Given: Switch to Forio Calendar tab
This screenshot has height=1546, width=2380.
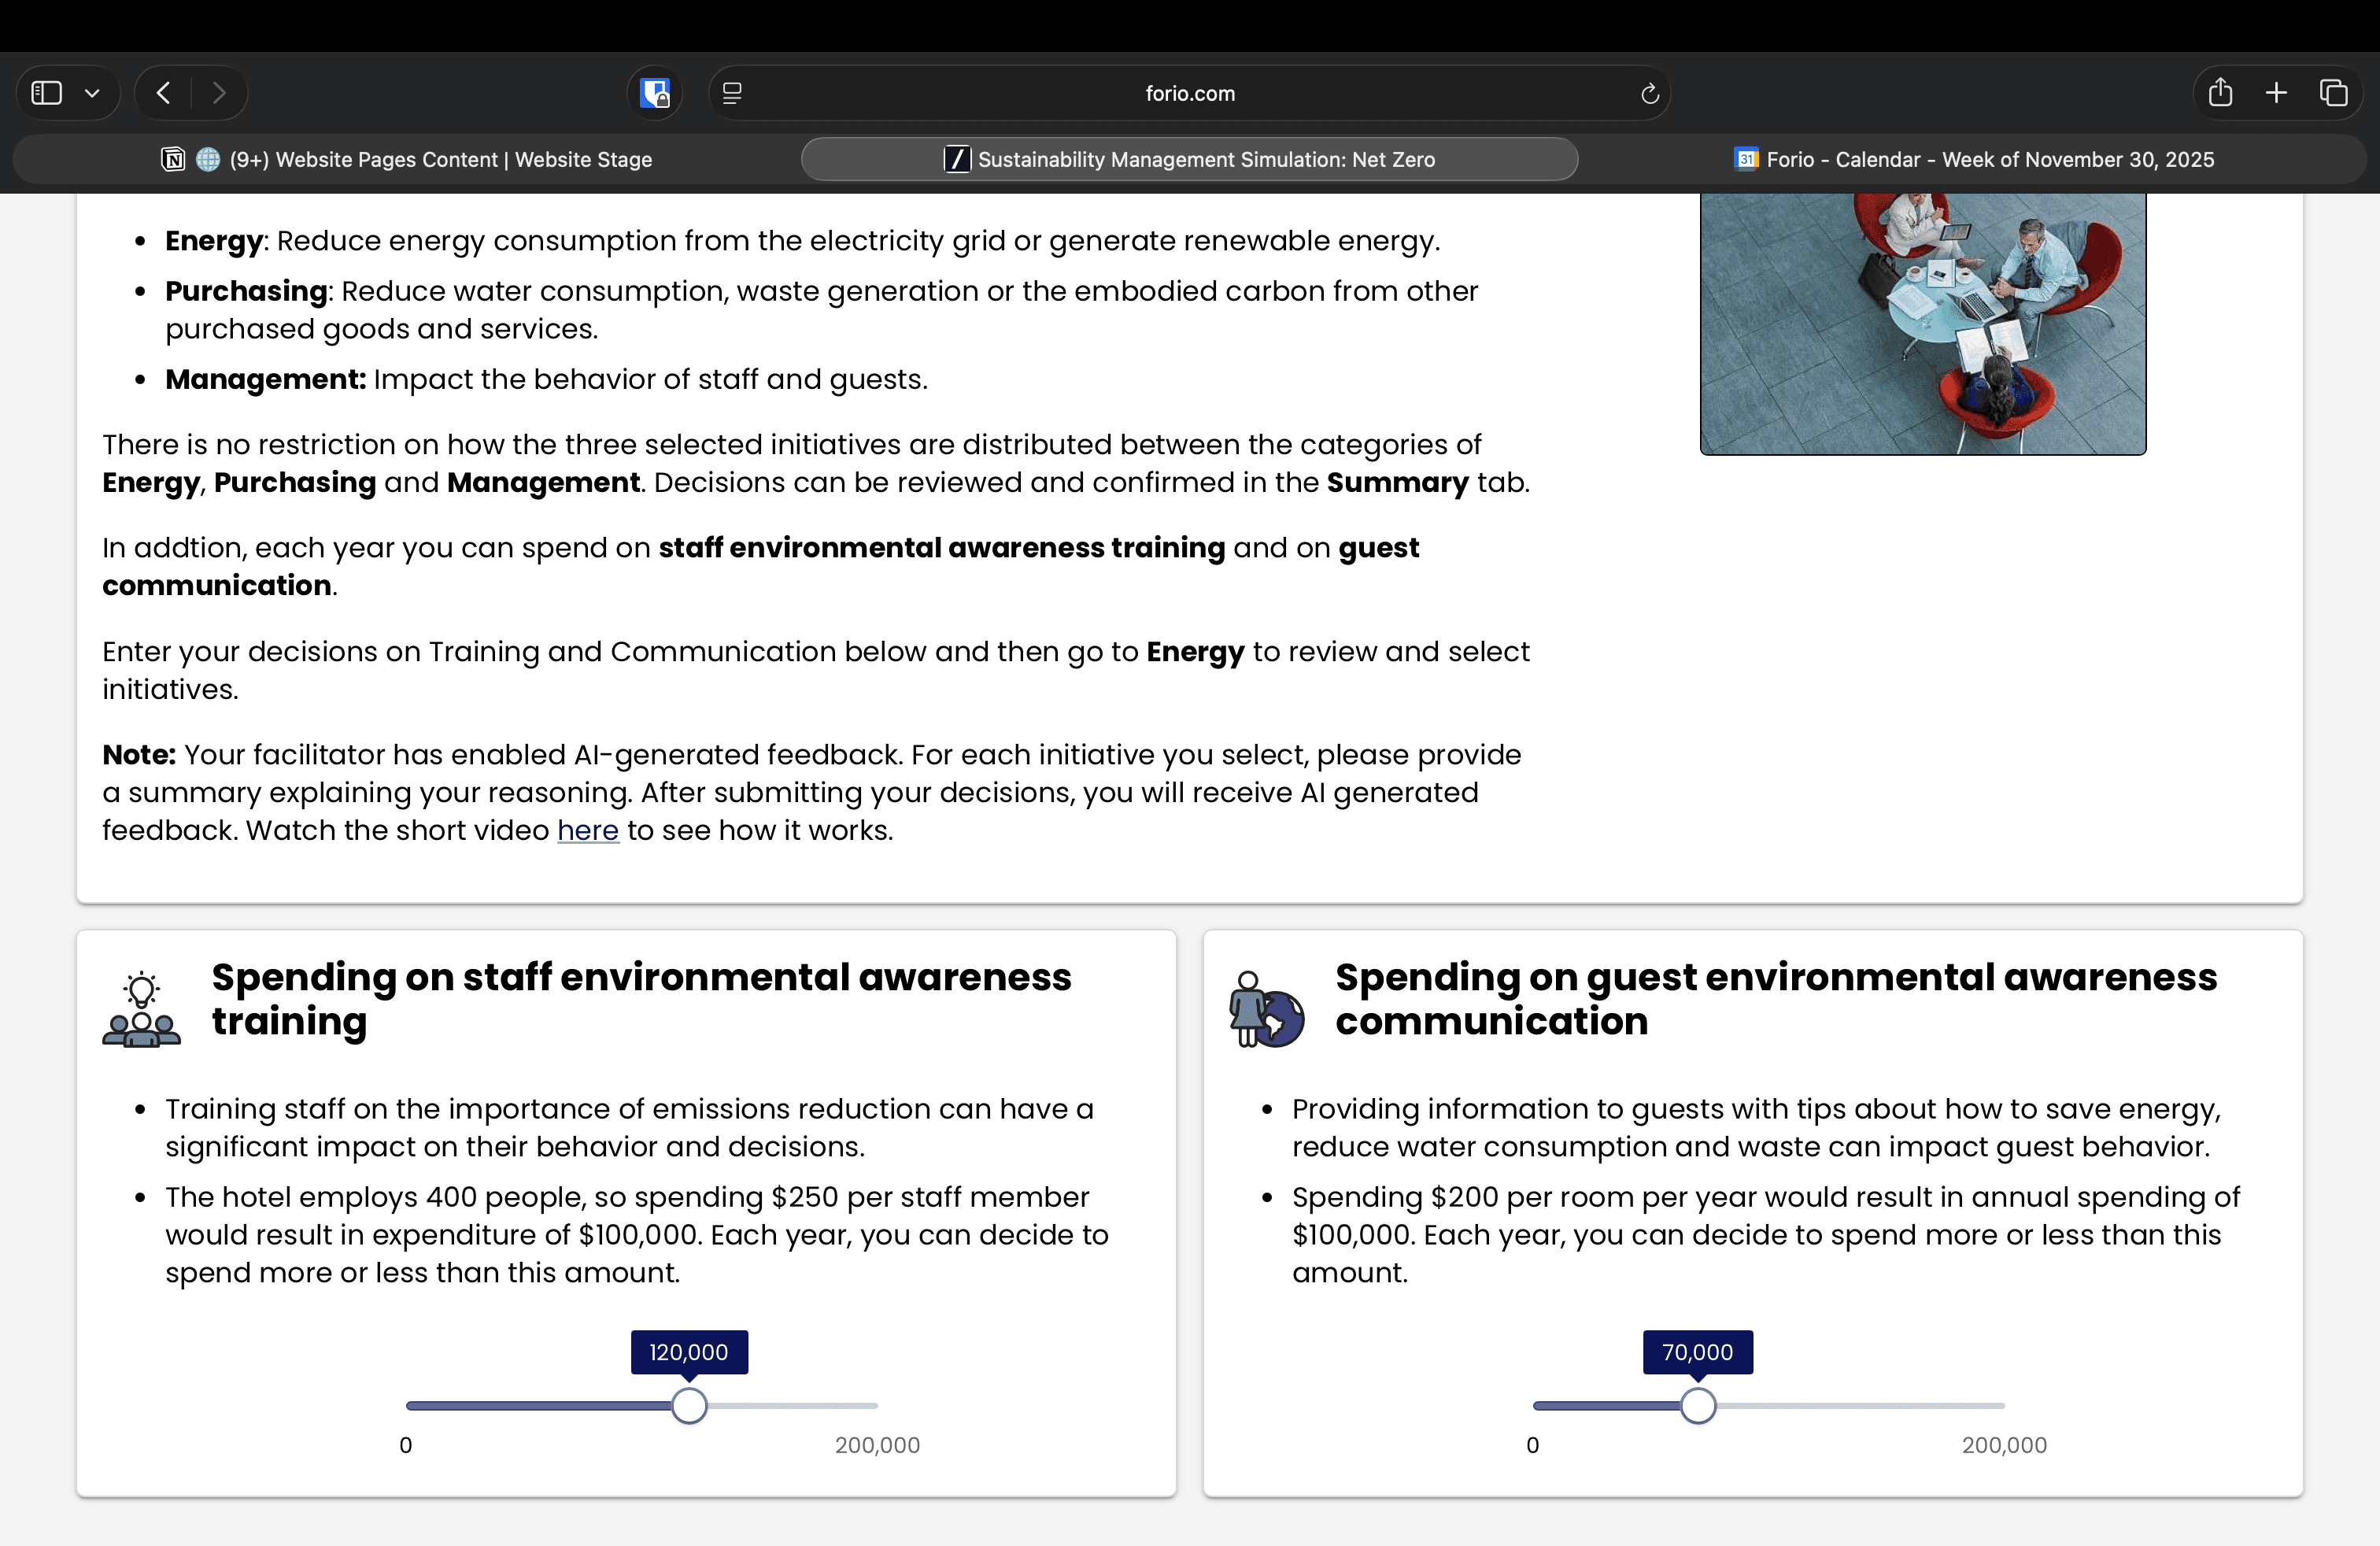Looking at the screenshot, I should click(1973, 159).
